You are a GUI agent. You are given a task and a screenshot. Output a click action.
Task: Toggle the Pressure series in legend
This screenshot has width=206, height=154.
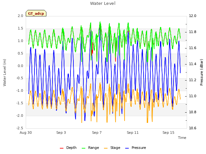click(136, 148)
